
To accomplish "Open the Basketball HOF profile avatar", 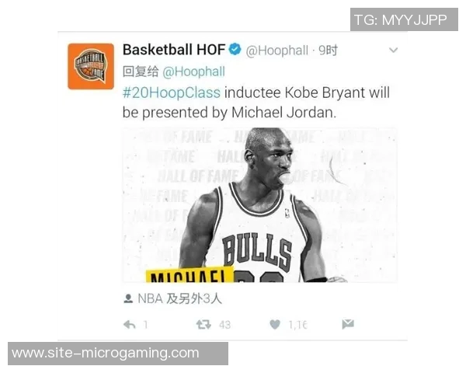I will pos(91,66).
